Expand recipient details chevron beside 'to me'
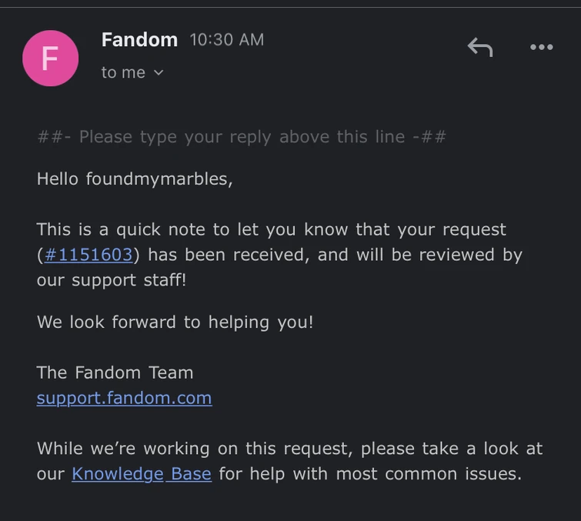 [159, 72]
